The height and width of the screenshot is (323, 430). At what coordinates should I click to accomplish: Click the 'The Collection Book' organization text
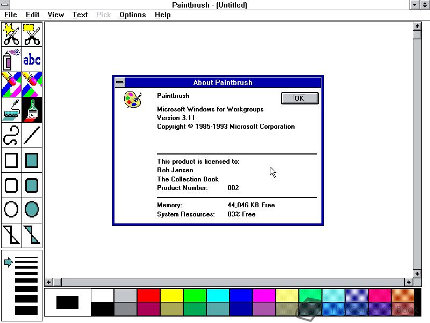point(188,179)
